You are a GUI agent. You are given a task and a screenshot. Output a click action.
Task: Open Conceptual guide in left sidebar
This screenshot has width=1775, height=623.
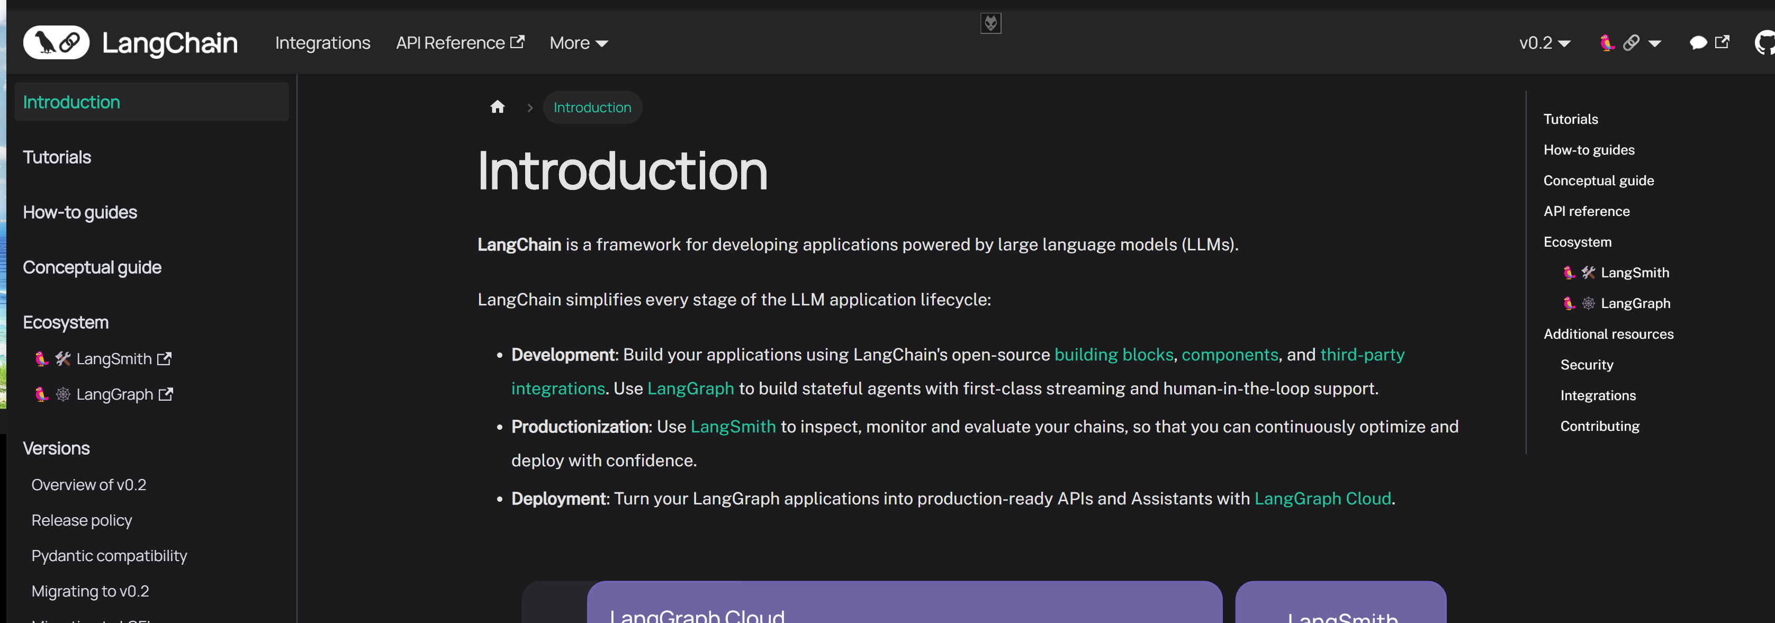click(92, 267)
